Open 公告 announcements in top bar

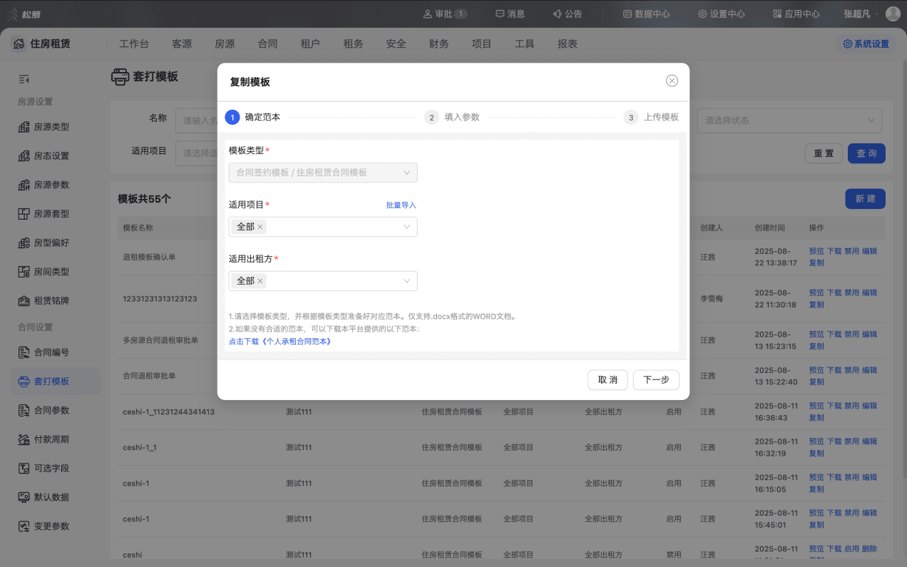(568, 14)
